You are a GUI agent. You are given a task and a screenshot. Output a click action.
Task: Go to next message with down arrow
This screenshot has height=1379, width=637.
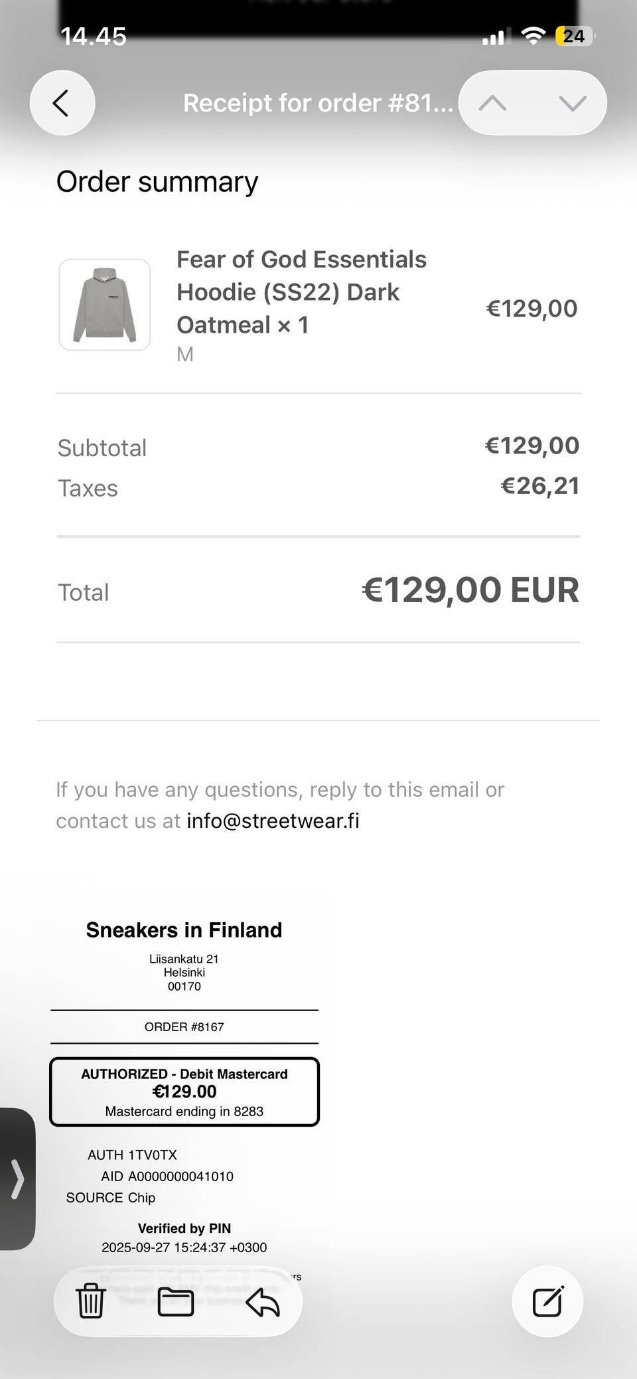click(x=572, y=103)
